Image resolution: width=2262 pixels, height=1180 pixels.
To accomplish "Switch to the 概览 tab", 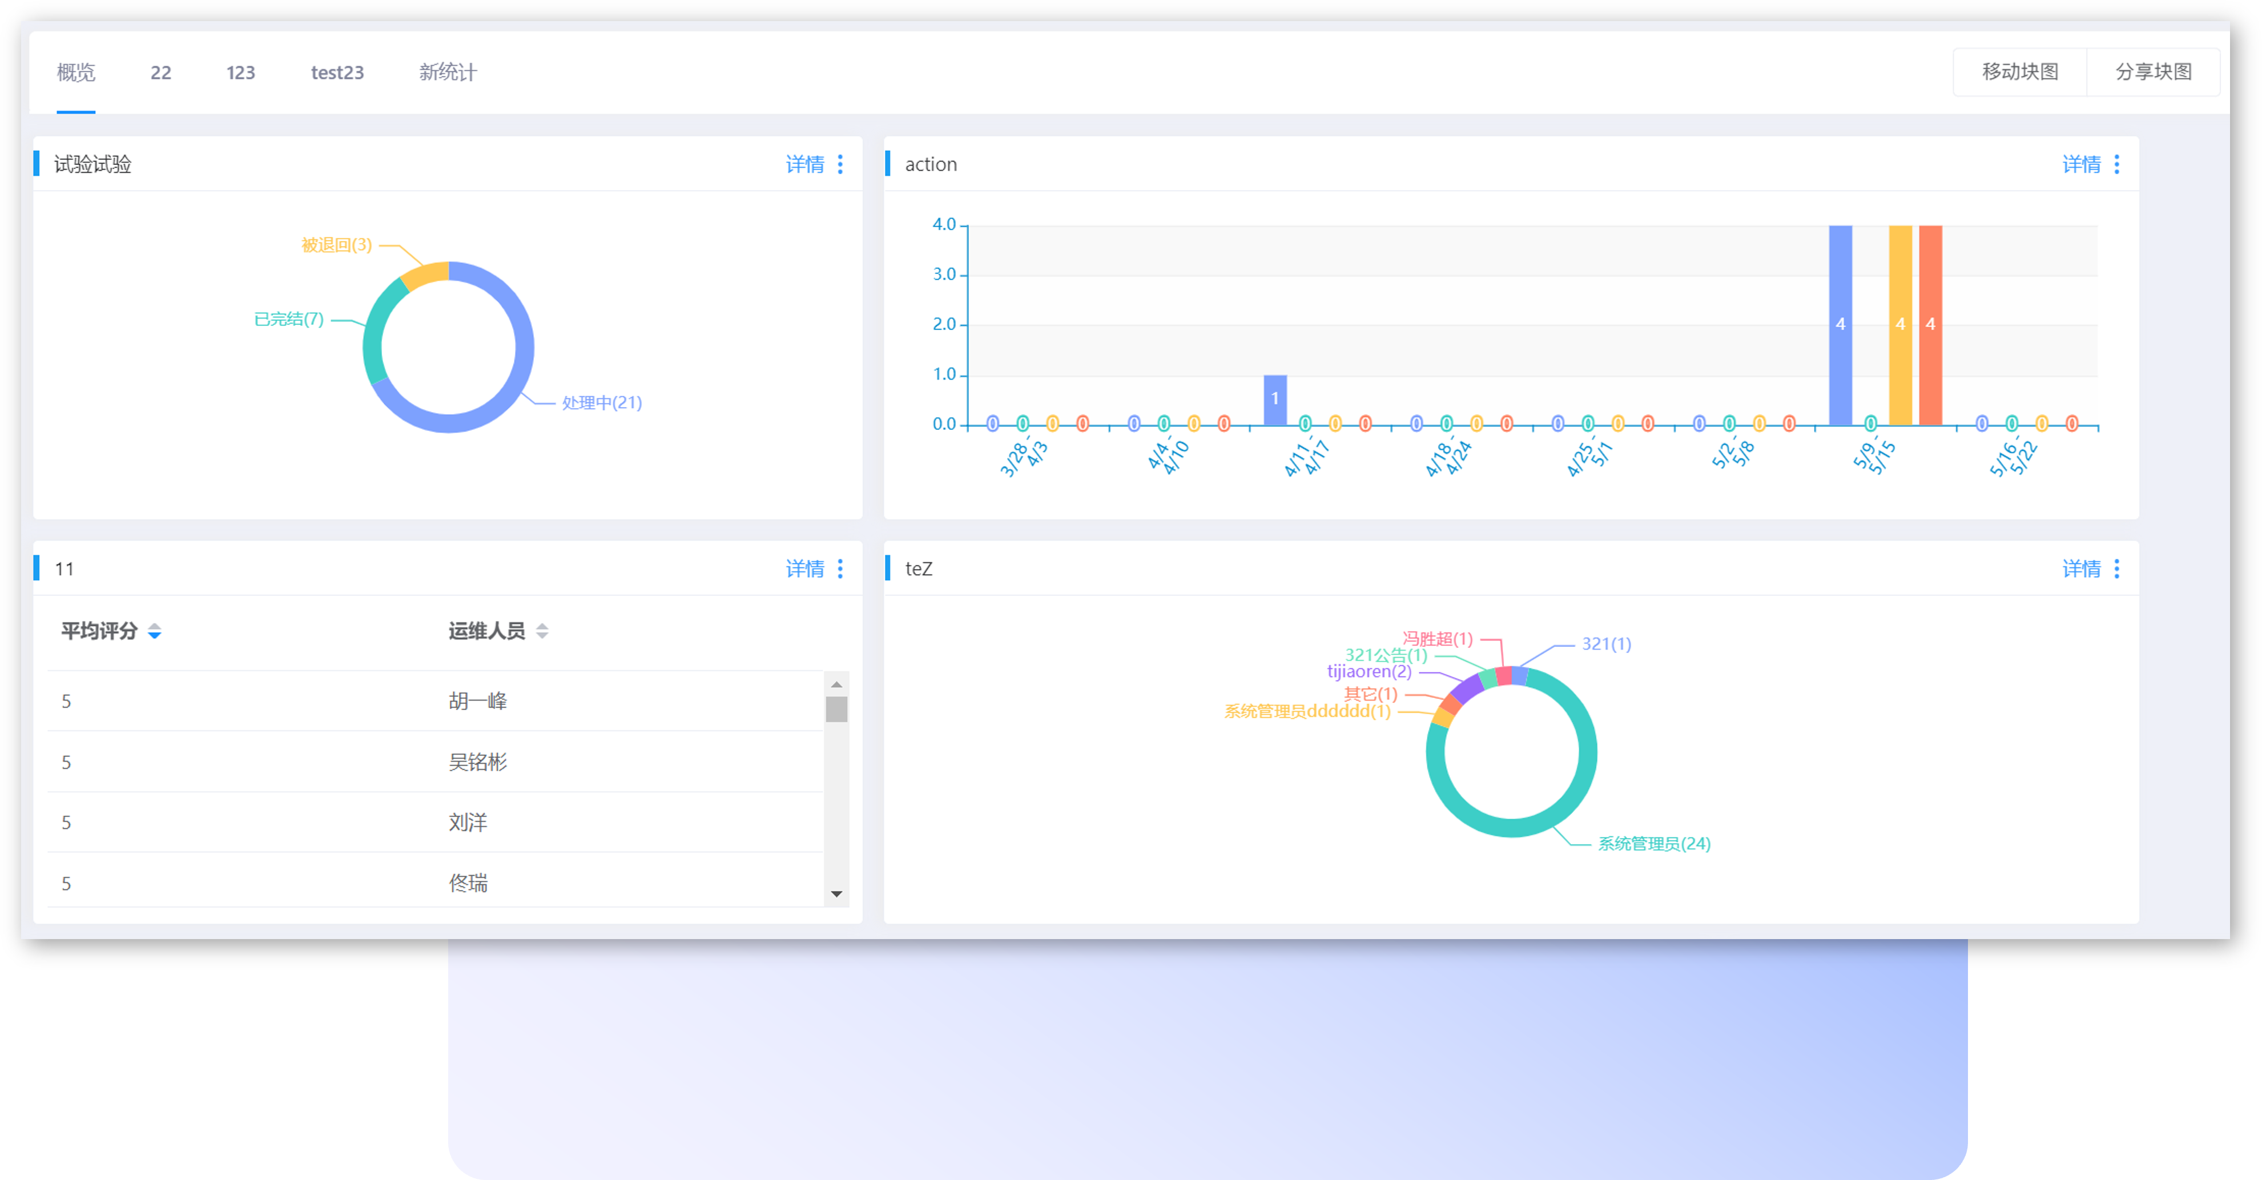I will pos(75,72).
